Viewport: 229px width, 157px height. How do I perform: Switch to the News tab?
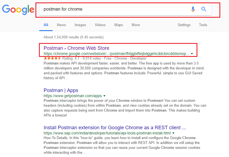click(x=61, y=25)
